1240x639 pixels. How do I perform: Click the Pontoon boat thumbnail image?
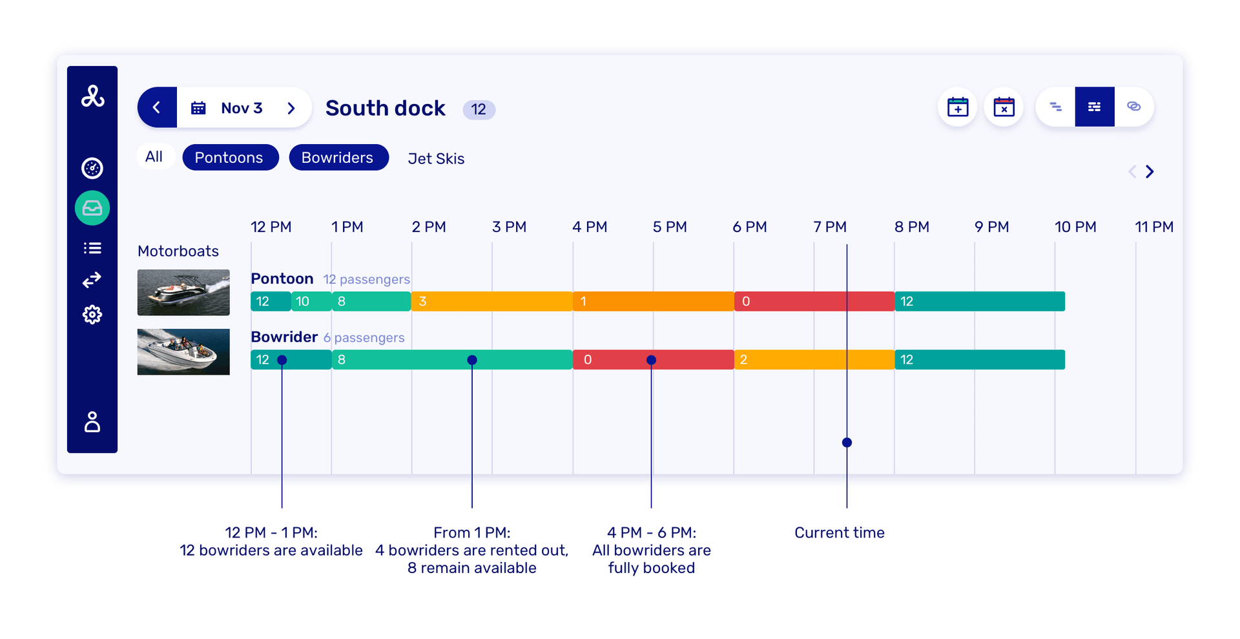click(183, 292)
